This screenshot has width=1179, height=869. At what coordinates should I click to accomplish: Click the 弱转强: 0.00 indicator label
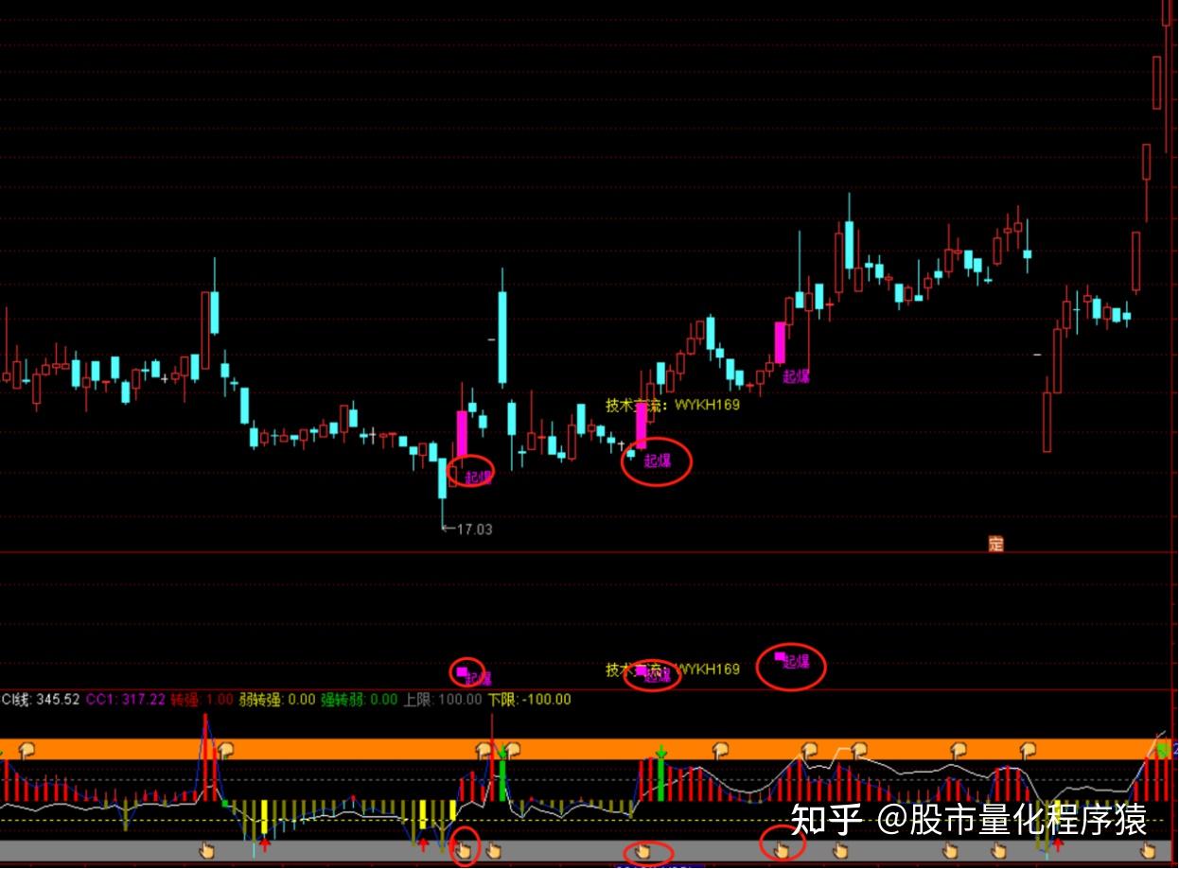point(276,700)
